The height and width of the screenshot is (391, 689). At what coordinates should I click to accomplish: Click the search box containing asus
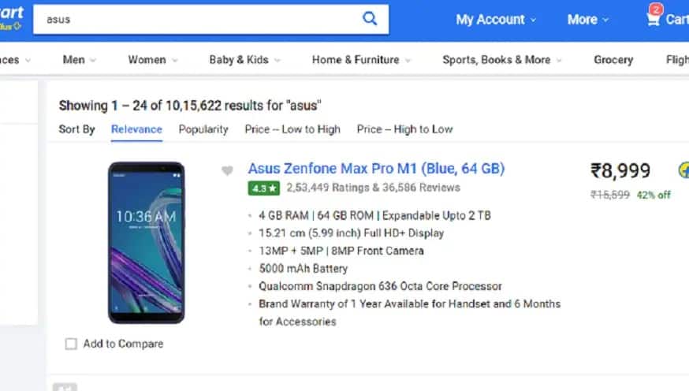pyautogui.click(x=197, y=20)
